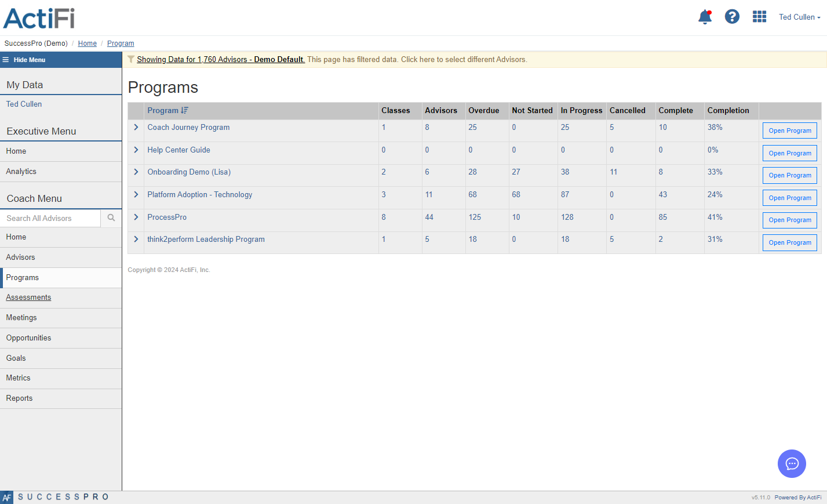This screenshot has width=827, height=504.
Task: Open the notifications bell
Action: tap(705, 17)
